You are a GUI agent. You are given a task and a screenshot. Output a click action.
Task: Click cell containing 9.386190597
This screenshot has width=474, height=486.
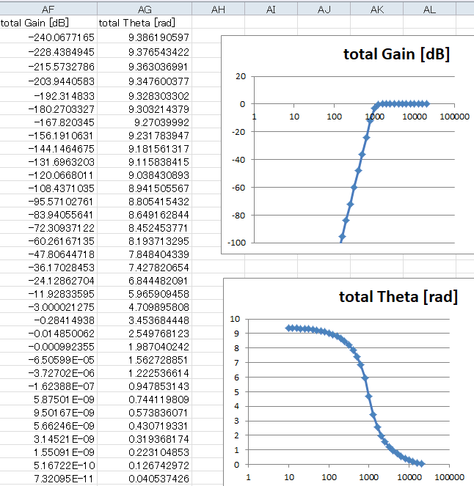click(145, 37)
